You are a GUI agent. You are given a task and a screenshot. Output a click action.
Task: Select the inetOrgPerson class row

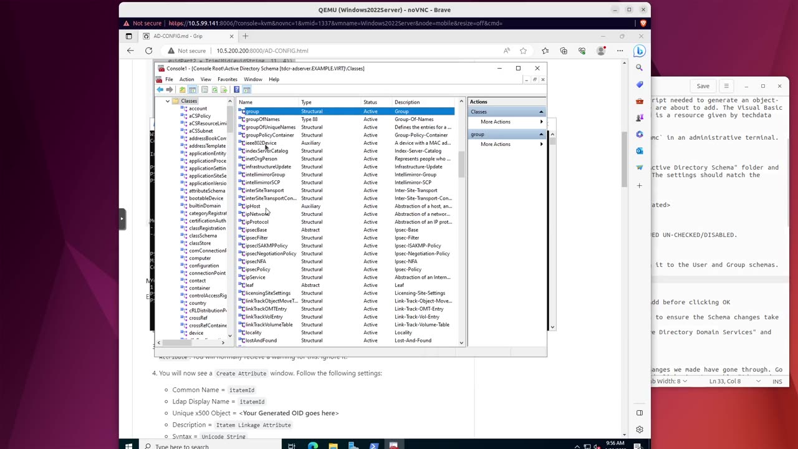click(x=346, y=158)
